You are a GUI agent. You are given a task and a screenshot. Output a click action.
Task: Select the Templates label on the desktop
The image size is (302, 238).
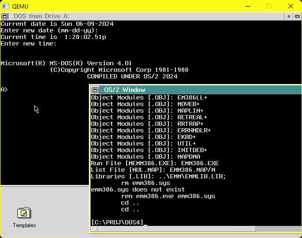pos(24,225)
